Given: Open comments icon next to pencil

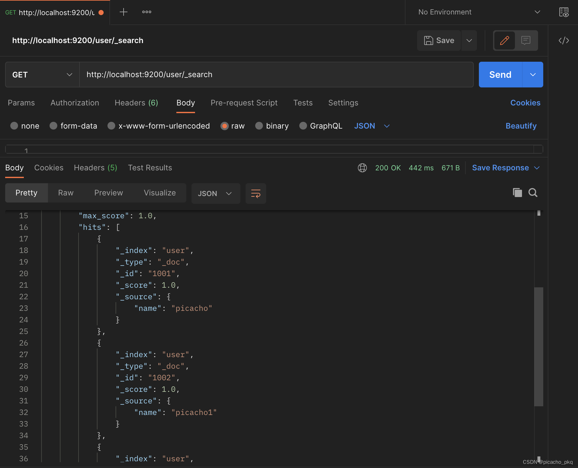Looking at the screenshot, I should click(526, 40).
